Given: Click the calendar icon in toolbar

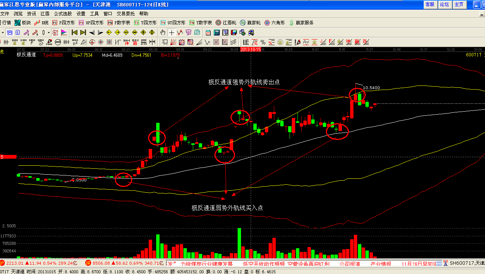Looking at the screenshot, I should pos(207,32).
